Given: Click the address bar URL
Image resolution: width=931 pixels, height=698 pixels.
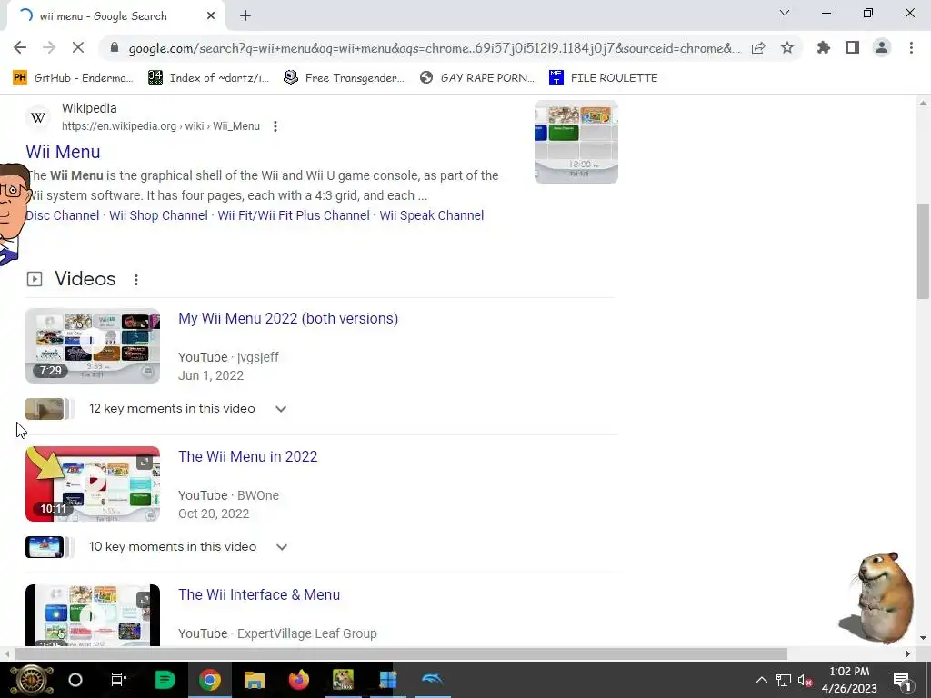Looking at the screenshot, I should point(435,48).
